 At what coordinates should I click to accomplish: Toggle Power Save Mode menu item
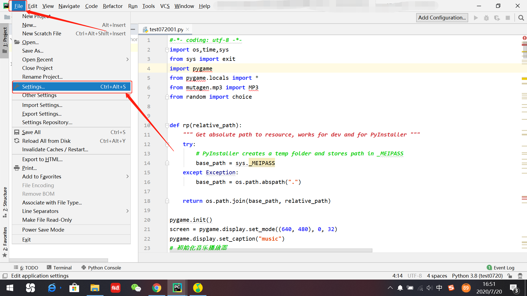pos(43,230)
